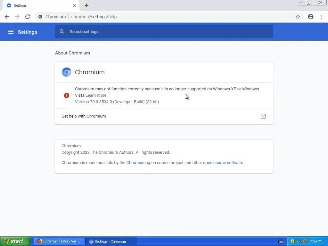Select Settings - Chromium taskbar button
Screen dimensions: 328x246
click(111, 242)
